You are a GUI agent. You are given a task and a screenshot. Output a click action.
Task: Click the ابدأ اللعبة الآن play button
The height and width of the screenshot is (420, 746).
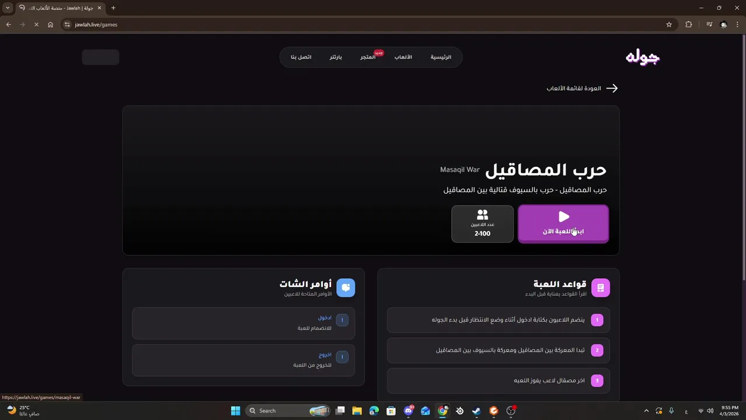click(x=563, y=223)
